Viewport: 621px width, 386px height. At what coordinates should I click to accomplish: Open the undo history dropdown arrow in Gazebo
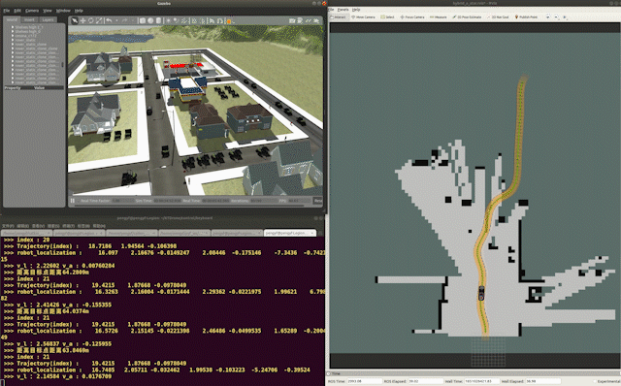click(116, 20)
